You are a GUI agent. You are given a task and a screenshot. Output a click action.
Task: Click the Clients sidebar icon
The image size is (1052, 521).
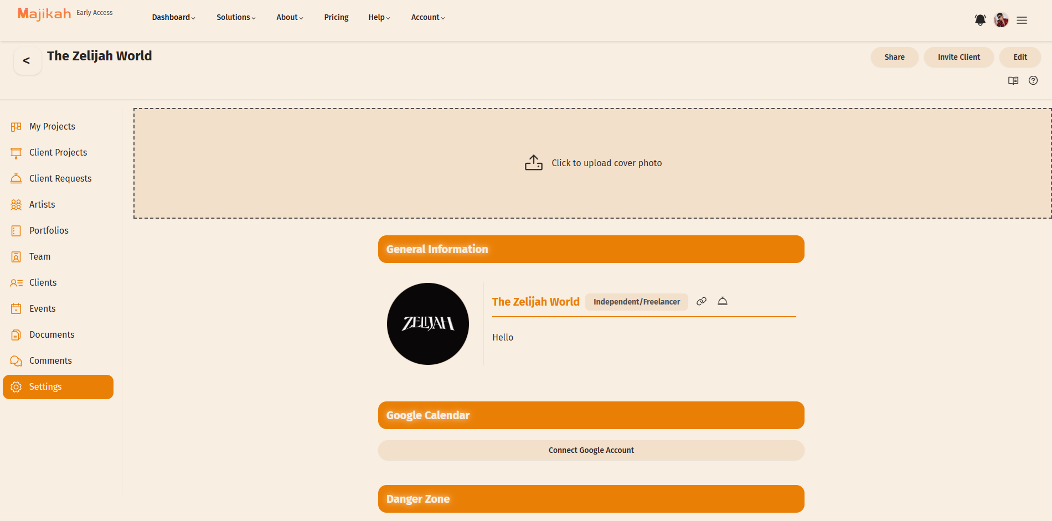[16, 283]
